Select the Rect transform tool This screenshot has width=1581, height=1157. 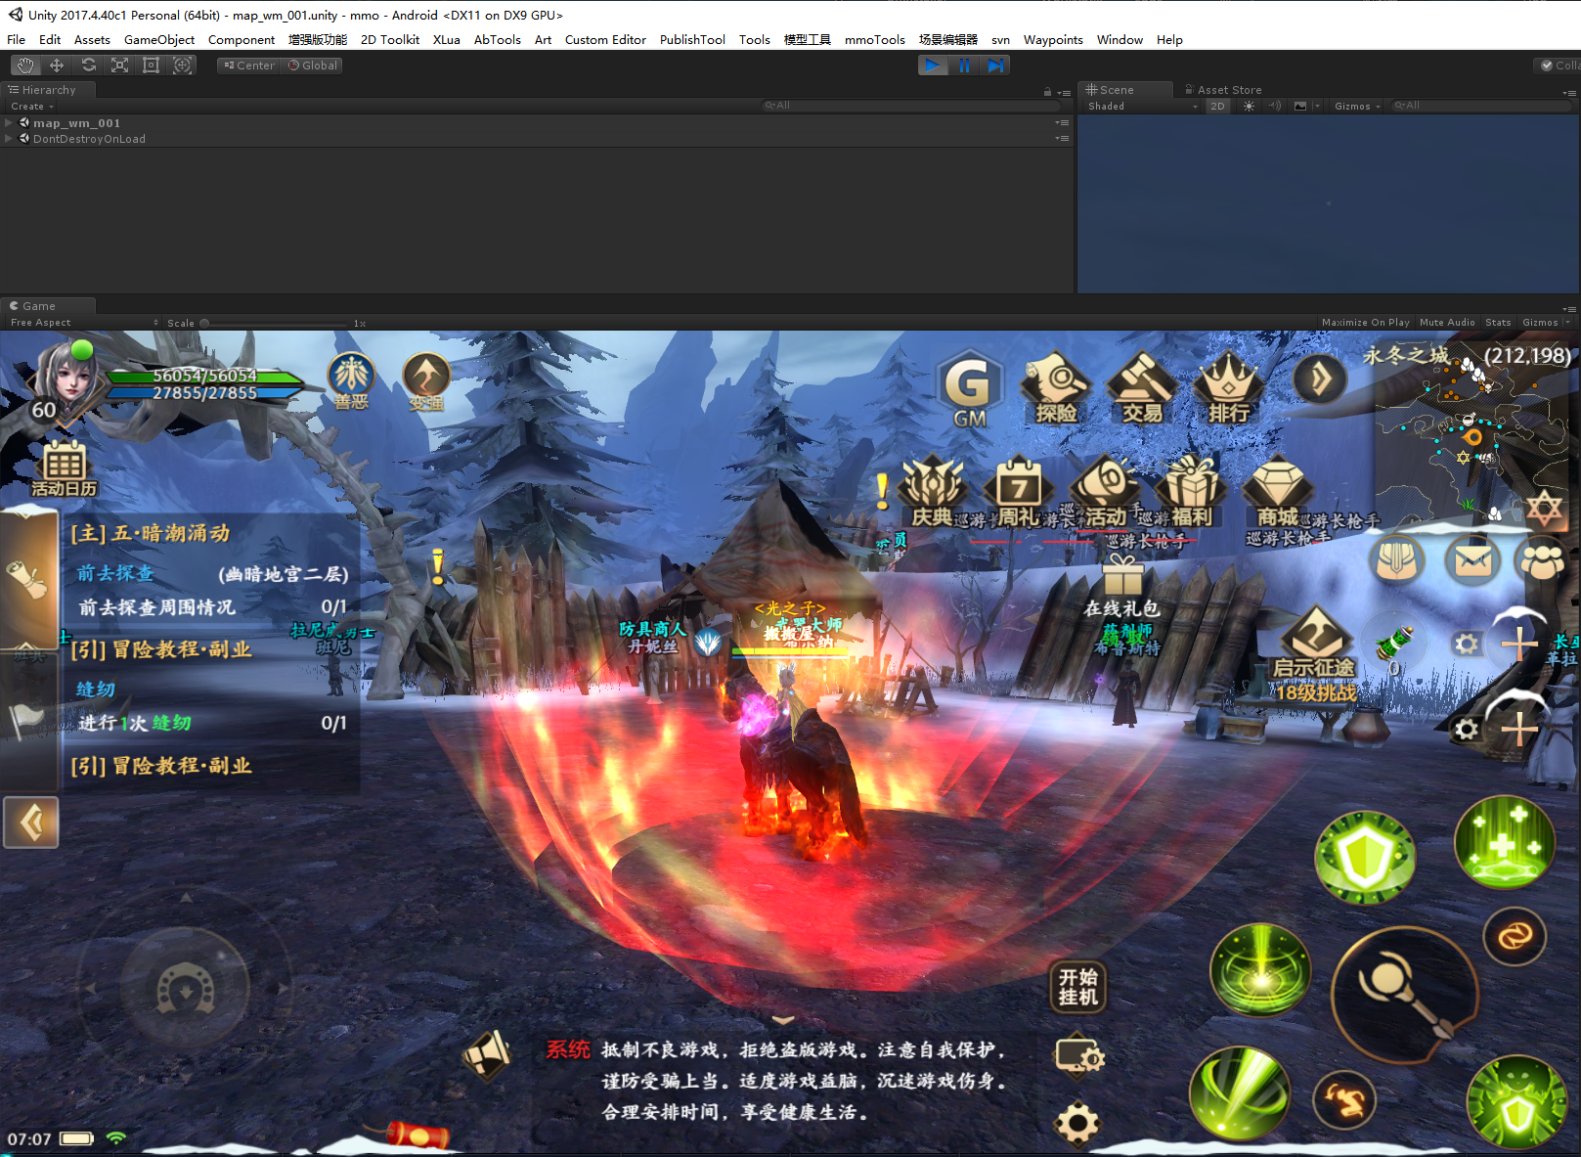(151, 66)
